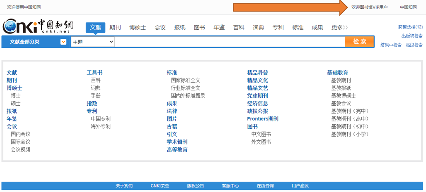Open the 基教报纸 link
The width and height of the screenshot is (426, 192).
point(341,88)
